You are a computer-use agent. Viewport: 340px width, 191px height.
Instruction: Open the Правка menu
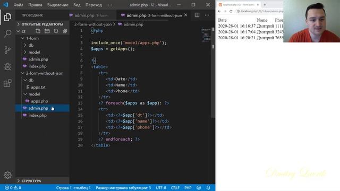tap(35, 5)
